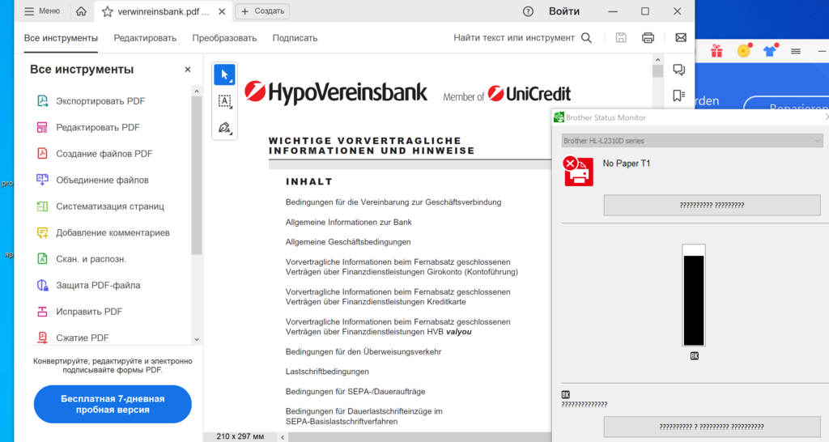Click the document scroll-up arrow

point(657,60)
